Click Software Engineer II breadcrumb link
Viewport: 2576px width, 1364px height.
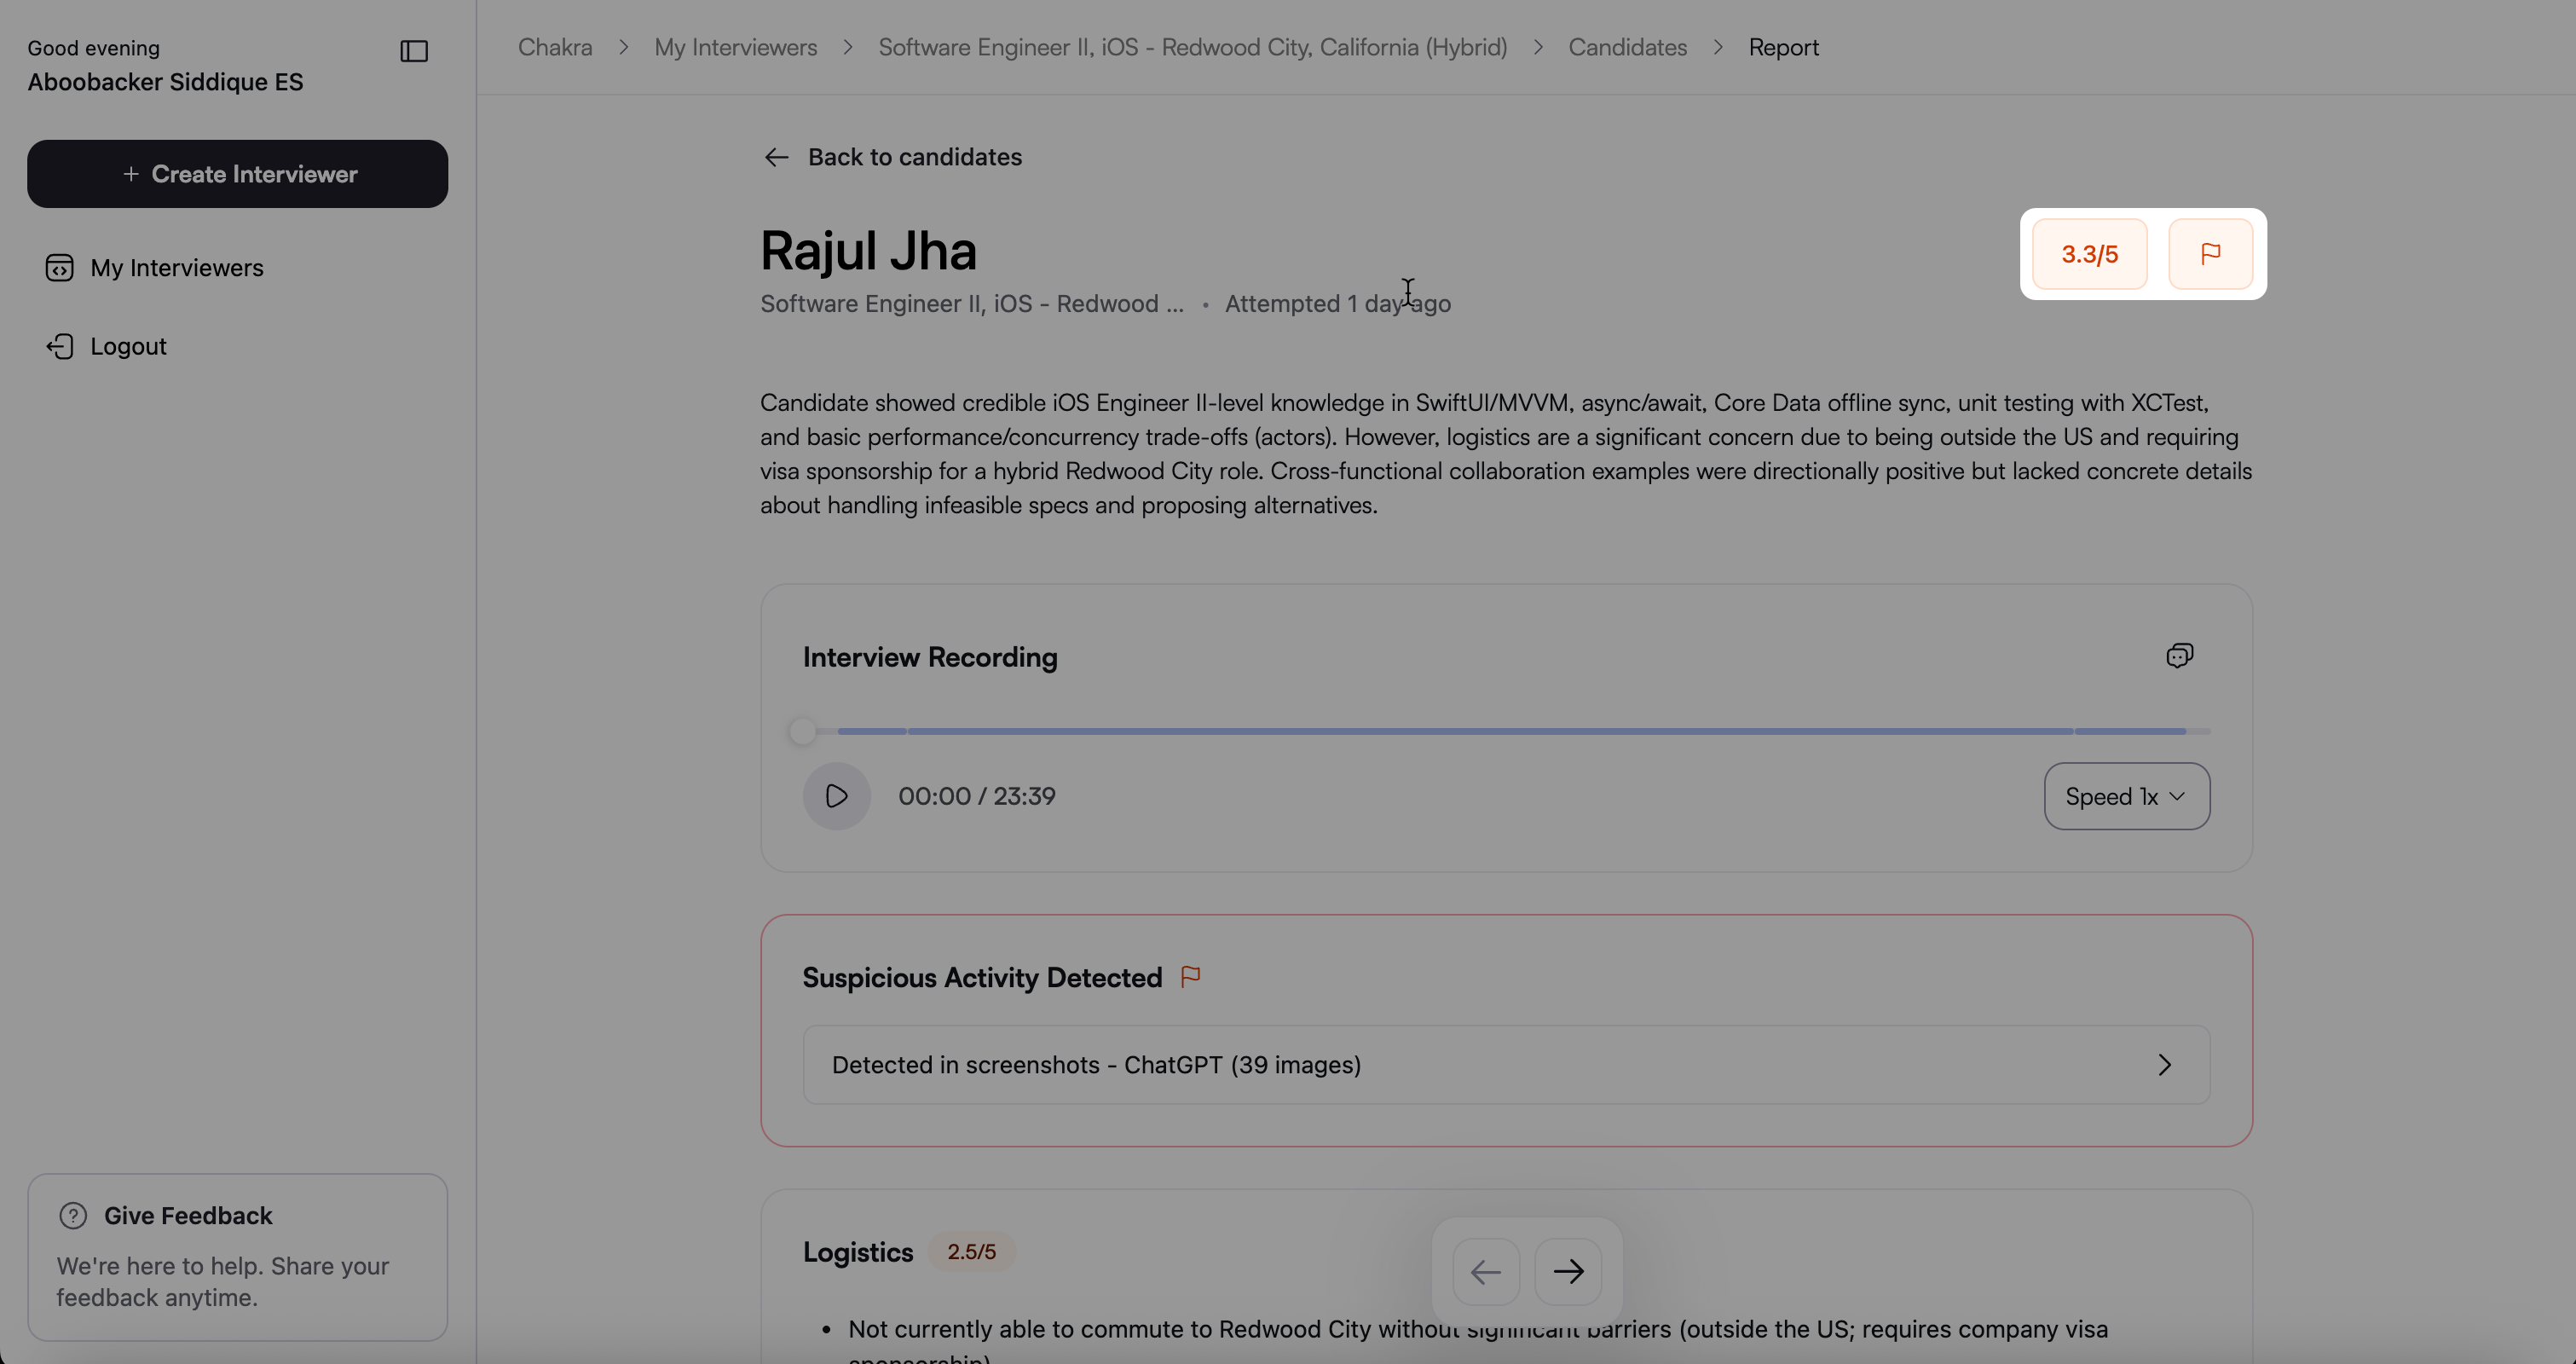coord(1192,48)
